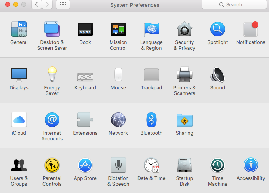Open the General preferences pane

tap(19, 29)
